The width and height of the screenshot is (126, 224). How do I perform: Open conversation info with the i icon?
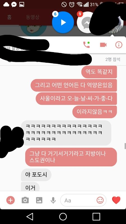coord(119,45)
